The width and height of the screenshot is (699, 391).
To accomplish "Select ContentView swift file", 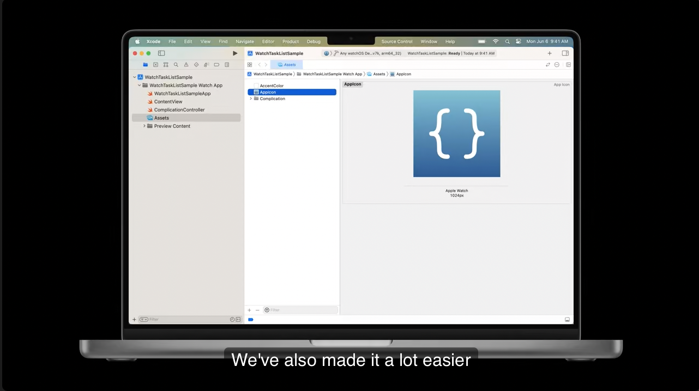I will (168, 102).
